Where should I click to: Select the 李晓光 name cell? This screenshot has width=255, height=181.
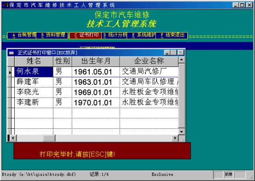(34, 92)
